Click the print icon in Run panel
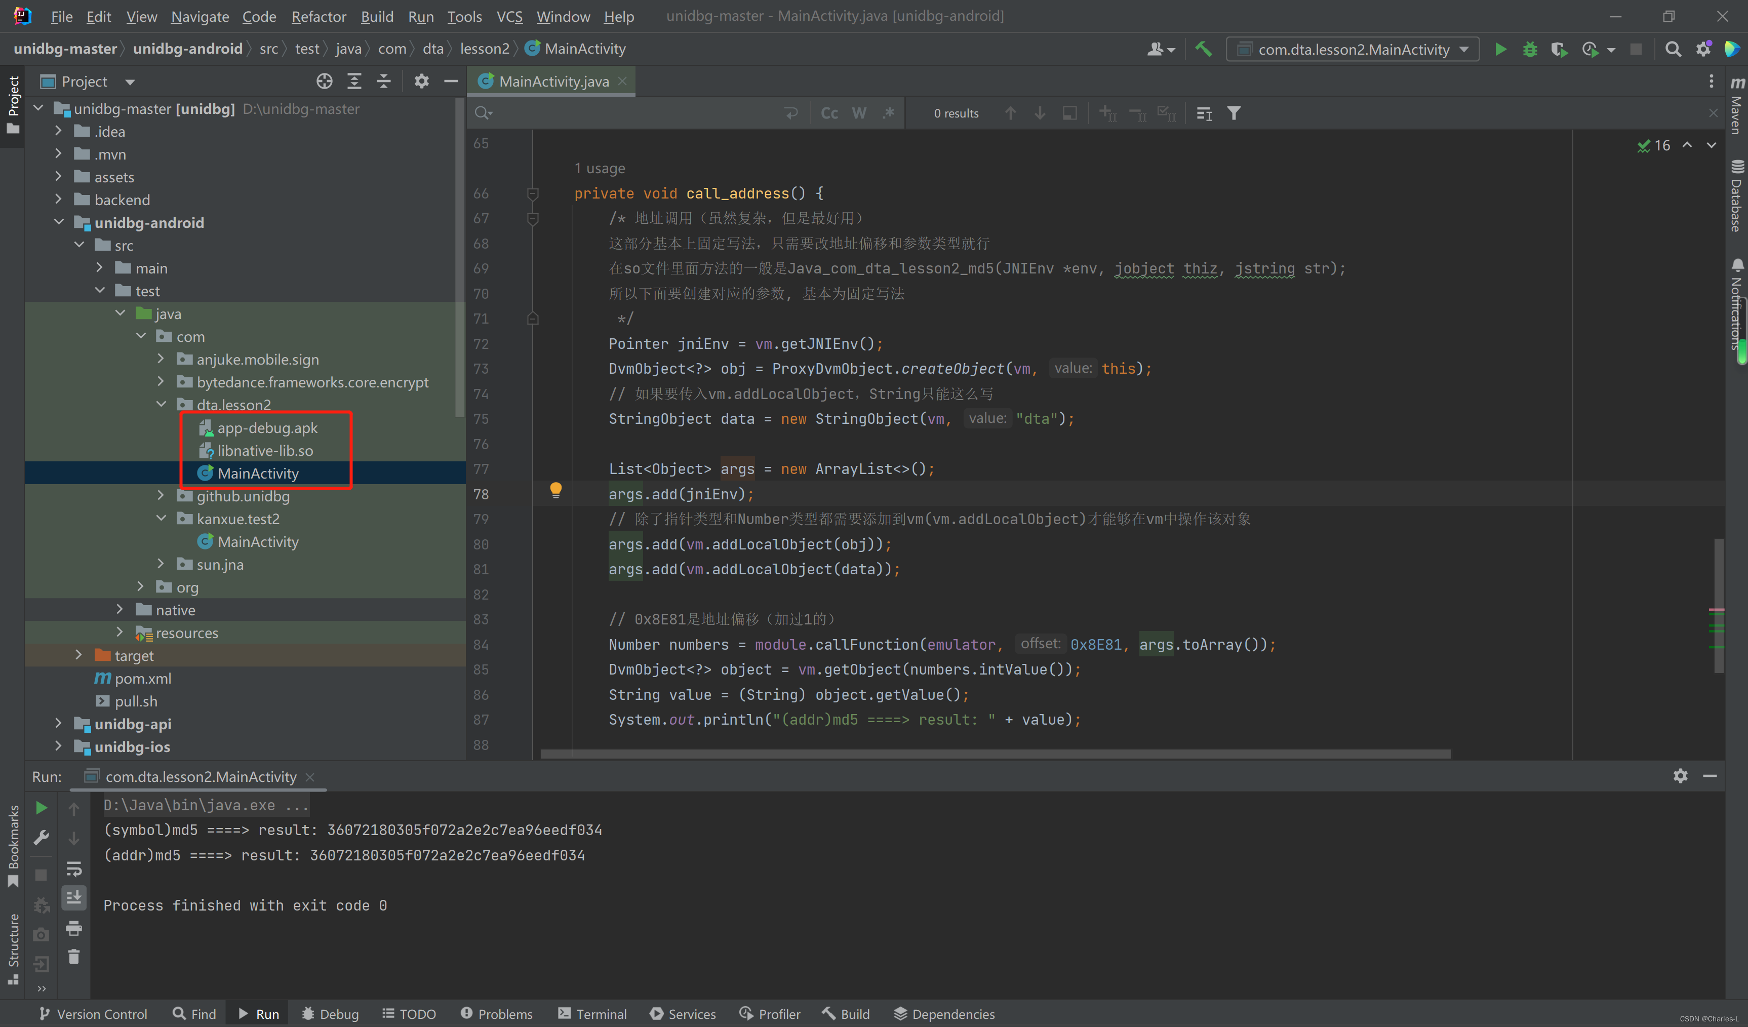Screen dimensions: 1748x1027 click(x=73, y=928)
